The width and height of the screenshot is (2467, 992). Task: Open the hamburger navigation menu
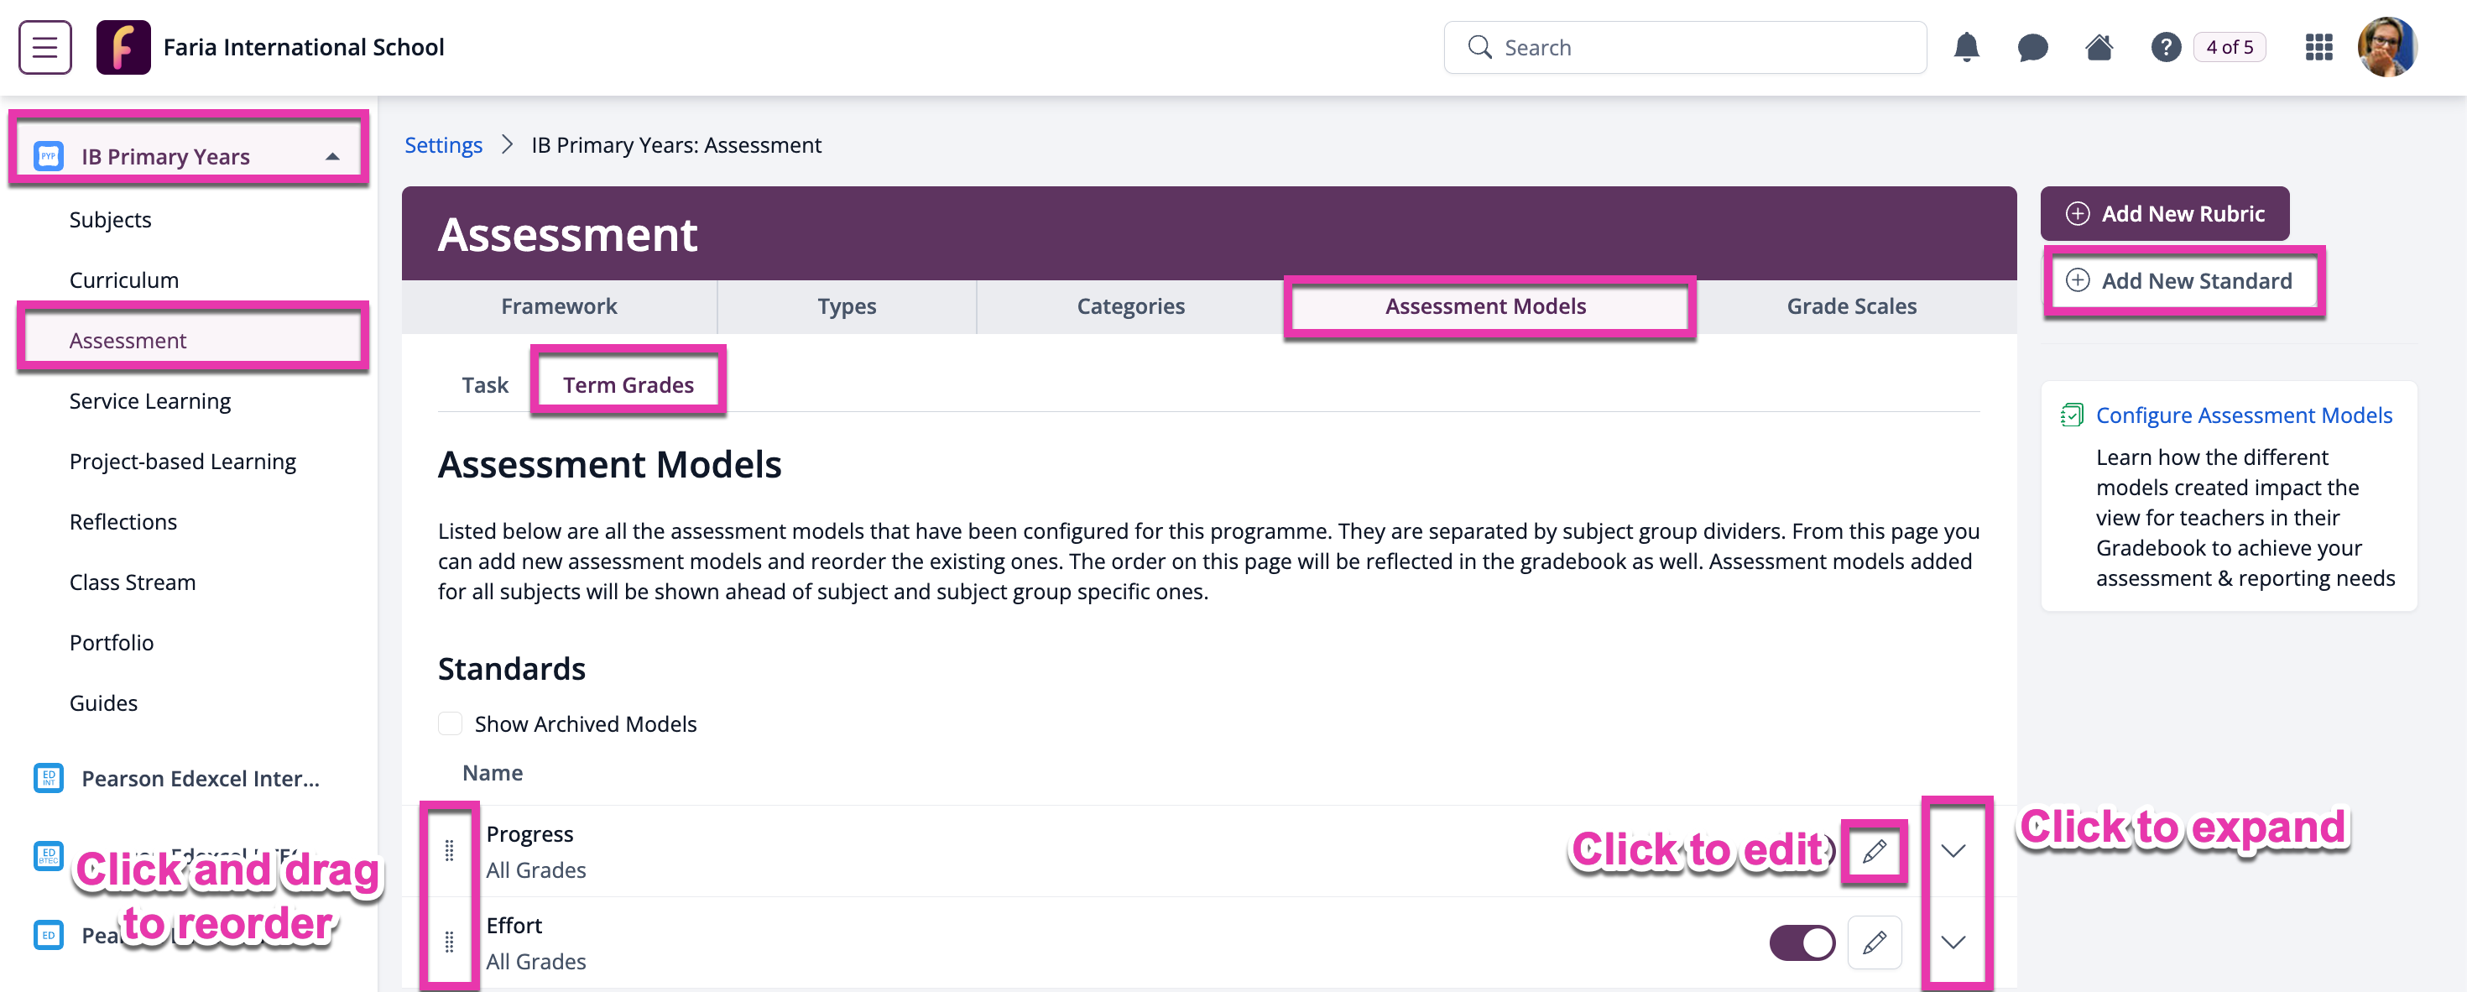tap(45, 47)
